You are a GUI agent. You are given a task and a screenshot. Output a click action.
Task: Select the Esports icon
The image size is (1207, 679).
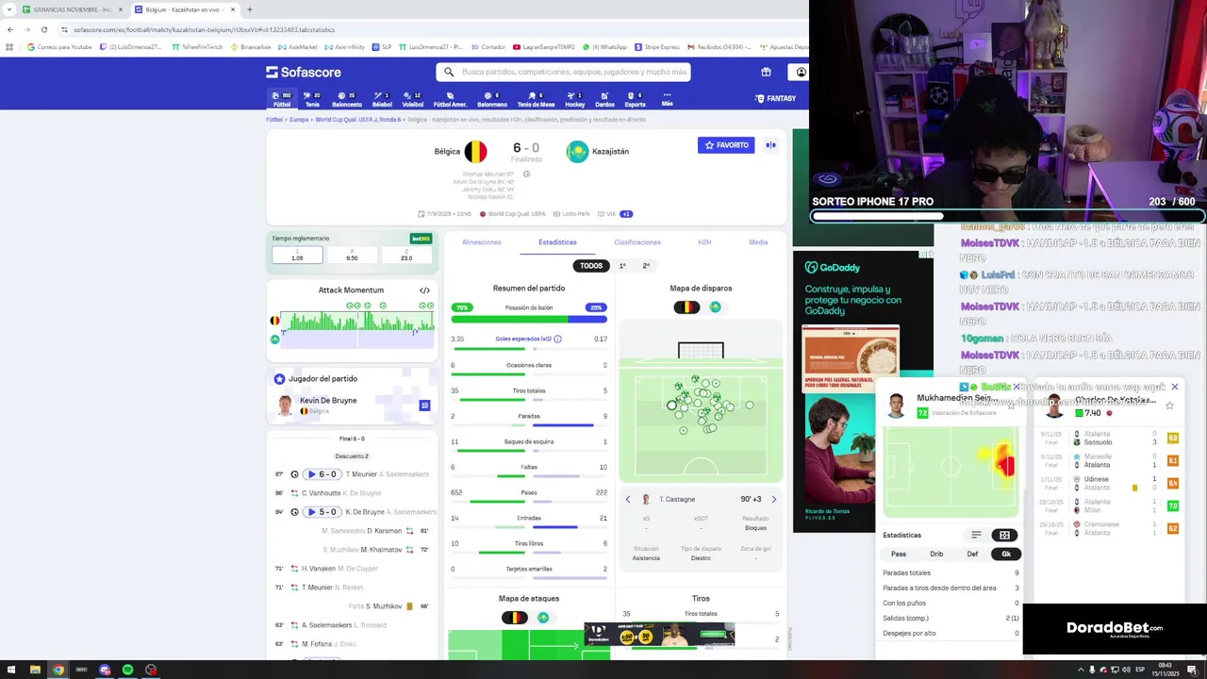(636, 99)
